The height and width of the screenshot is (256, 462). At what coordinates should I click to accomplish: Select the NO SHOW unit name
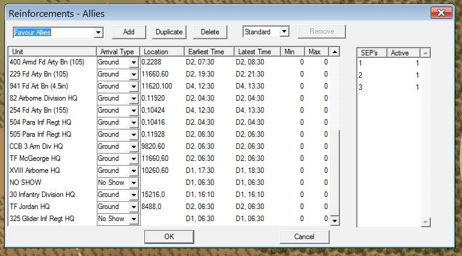pos(25,183)
